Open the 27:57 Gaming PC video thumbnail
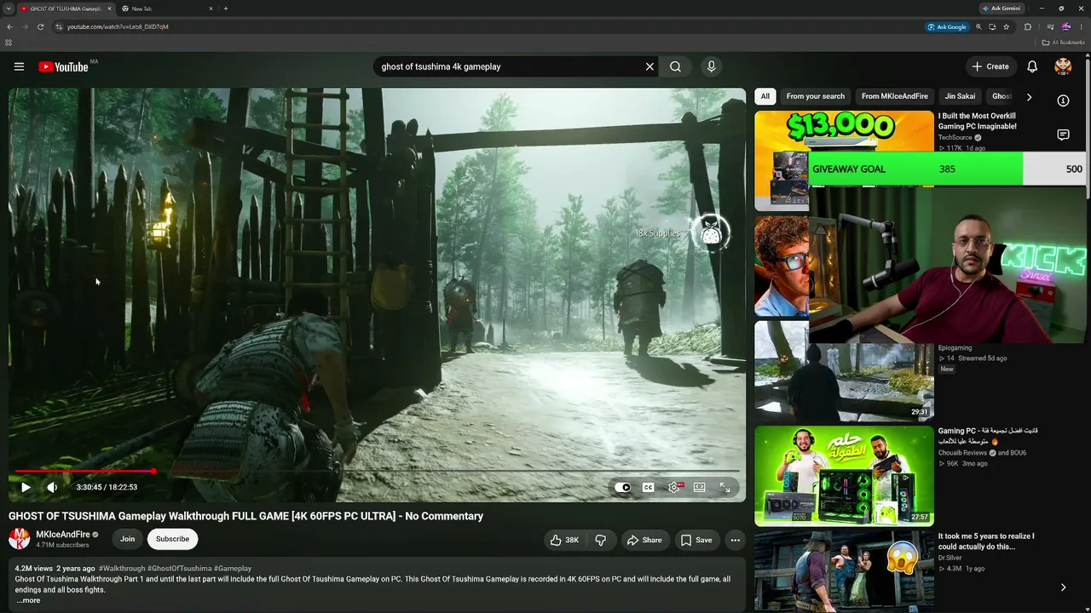 click(844, 476)
